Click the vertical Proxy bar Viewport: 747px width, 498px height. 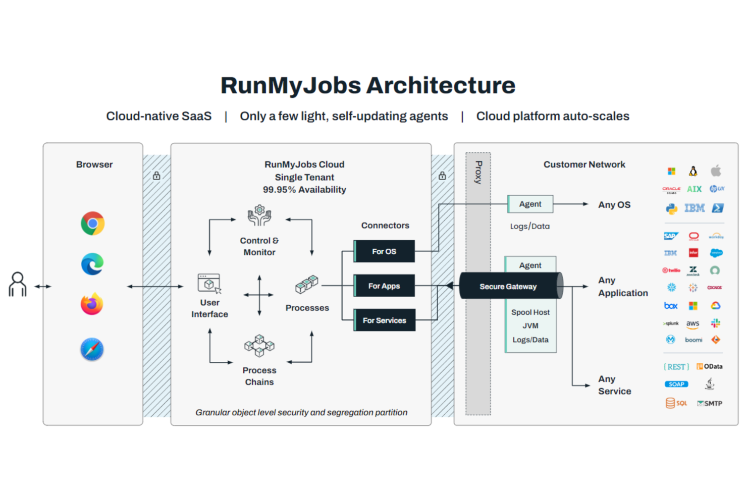(478, 284)
